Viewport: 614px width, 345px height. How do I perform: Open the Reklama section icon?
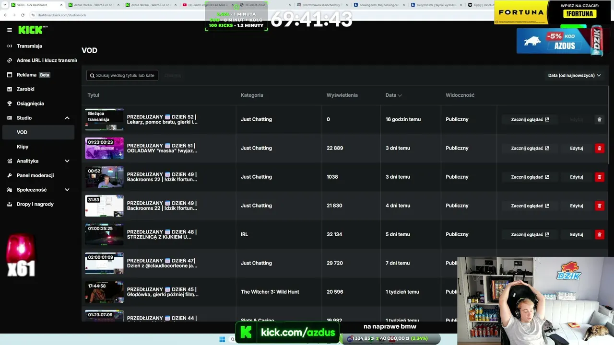(x=10, y=75)
